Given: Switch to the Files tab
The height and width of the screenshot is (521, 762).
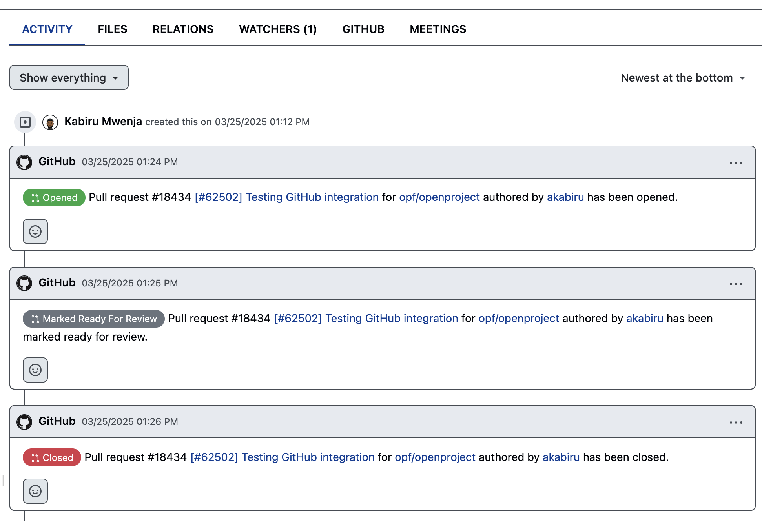Looking at the screenshot, I should tap(112, 29).
